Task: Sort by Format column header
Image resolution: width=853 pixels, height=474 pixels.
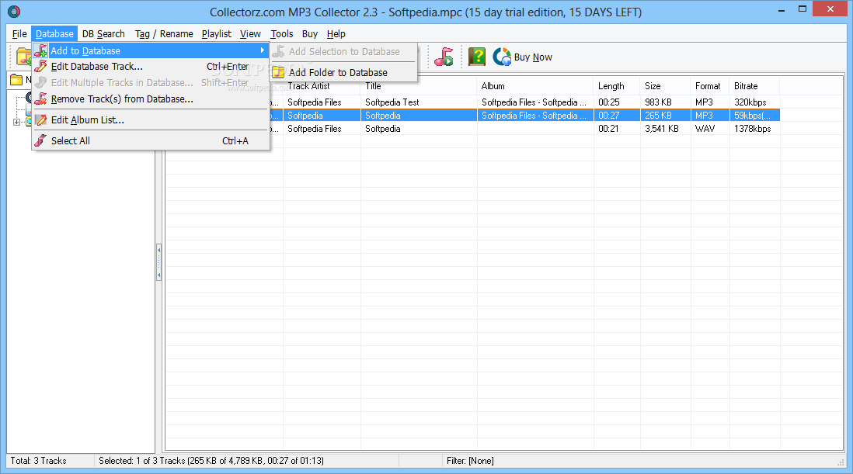Action: (x=710, y=86)
